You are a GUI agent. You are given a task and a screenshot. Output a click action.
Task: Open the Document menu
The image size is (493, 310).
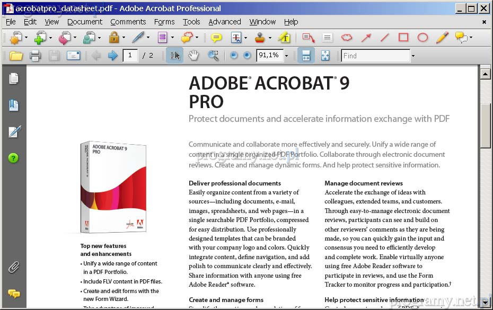pos(84,22)
